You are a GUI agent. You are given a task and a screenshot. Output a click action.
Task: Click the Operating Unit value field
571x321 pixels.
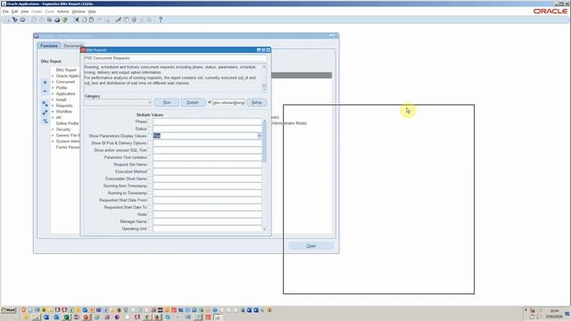click(207, 228)
